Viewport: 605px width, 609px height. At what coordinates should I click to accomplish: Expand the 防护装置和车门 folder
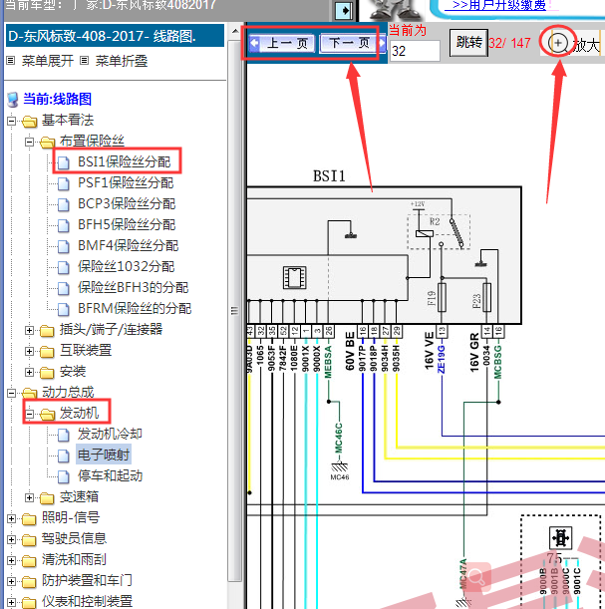coord(11,581)
